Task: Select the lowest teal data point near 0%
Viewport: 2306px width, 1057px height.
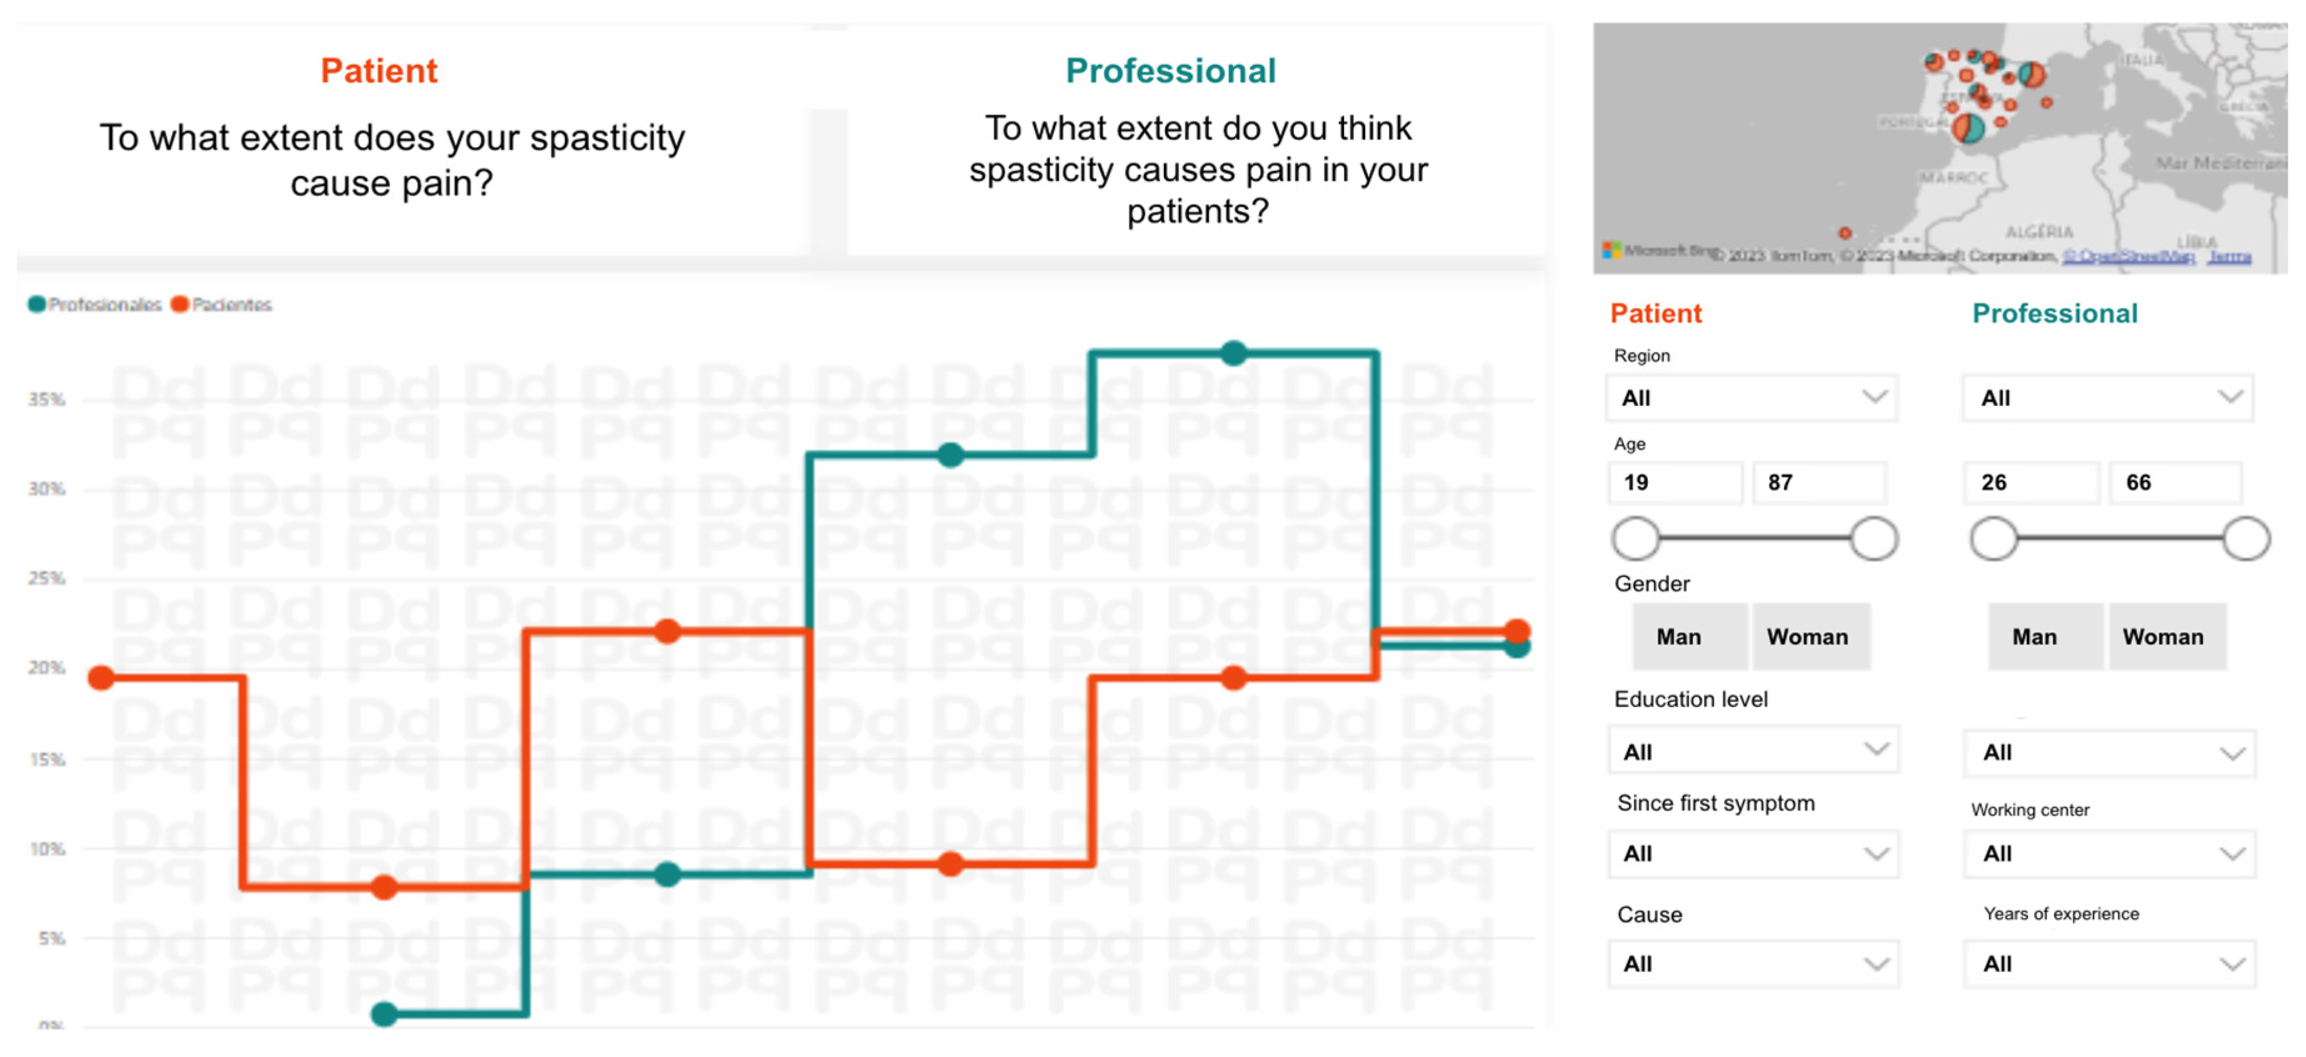Action: tap(384, 1014)
